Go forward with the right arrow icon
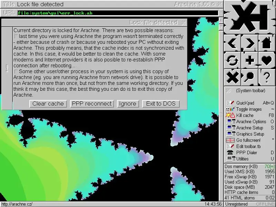This screenshot has height=207, width=276. coord(249,43)
